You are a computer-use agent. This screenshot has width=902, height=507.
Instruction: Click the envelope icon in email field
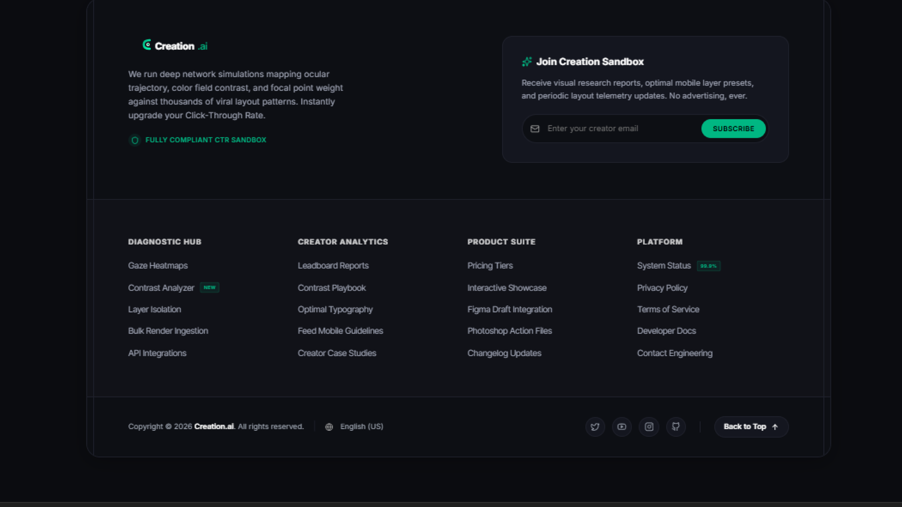coord(535,129)
